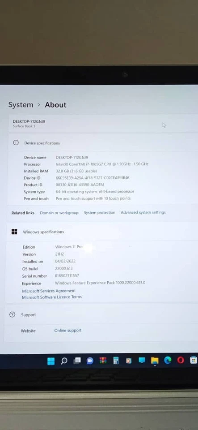Click the Support question mark icon
The image size is (198, 430).
(x=13, y=314)
